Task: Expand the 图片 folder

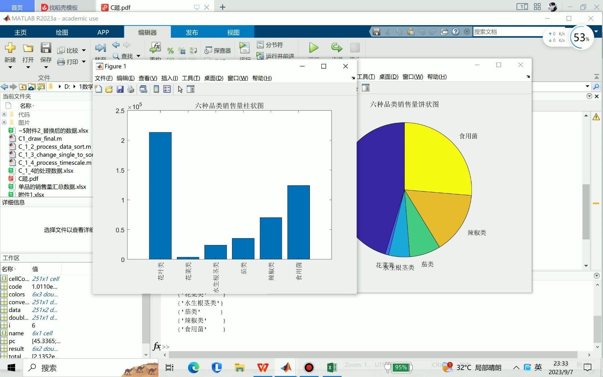Action: [x=4, y=122]
